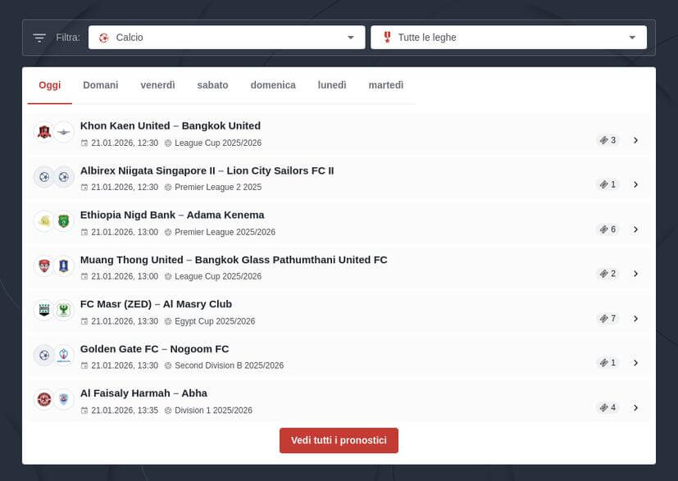This screenshot has height=481, width=678.
Task: Open the domenica tab
Action: 273,84
